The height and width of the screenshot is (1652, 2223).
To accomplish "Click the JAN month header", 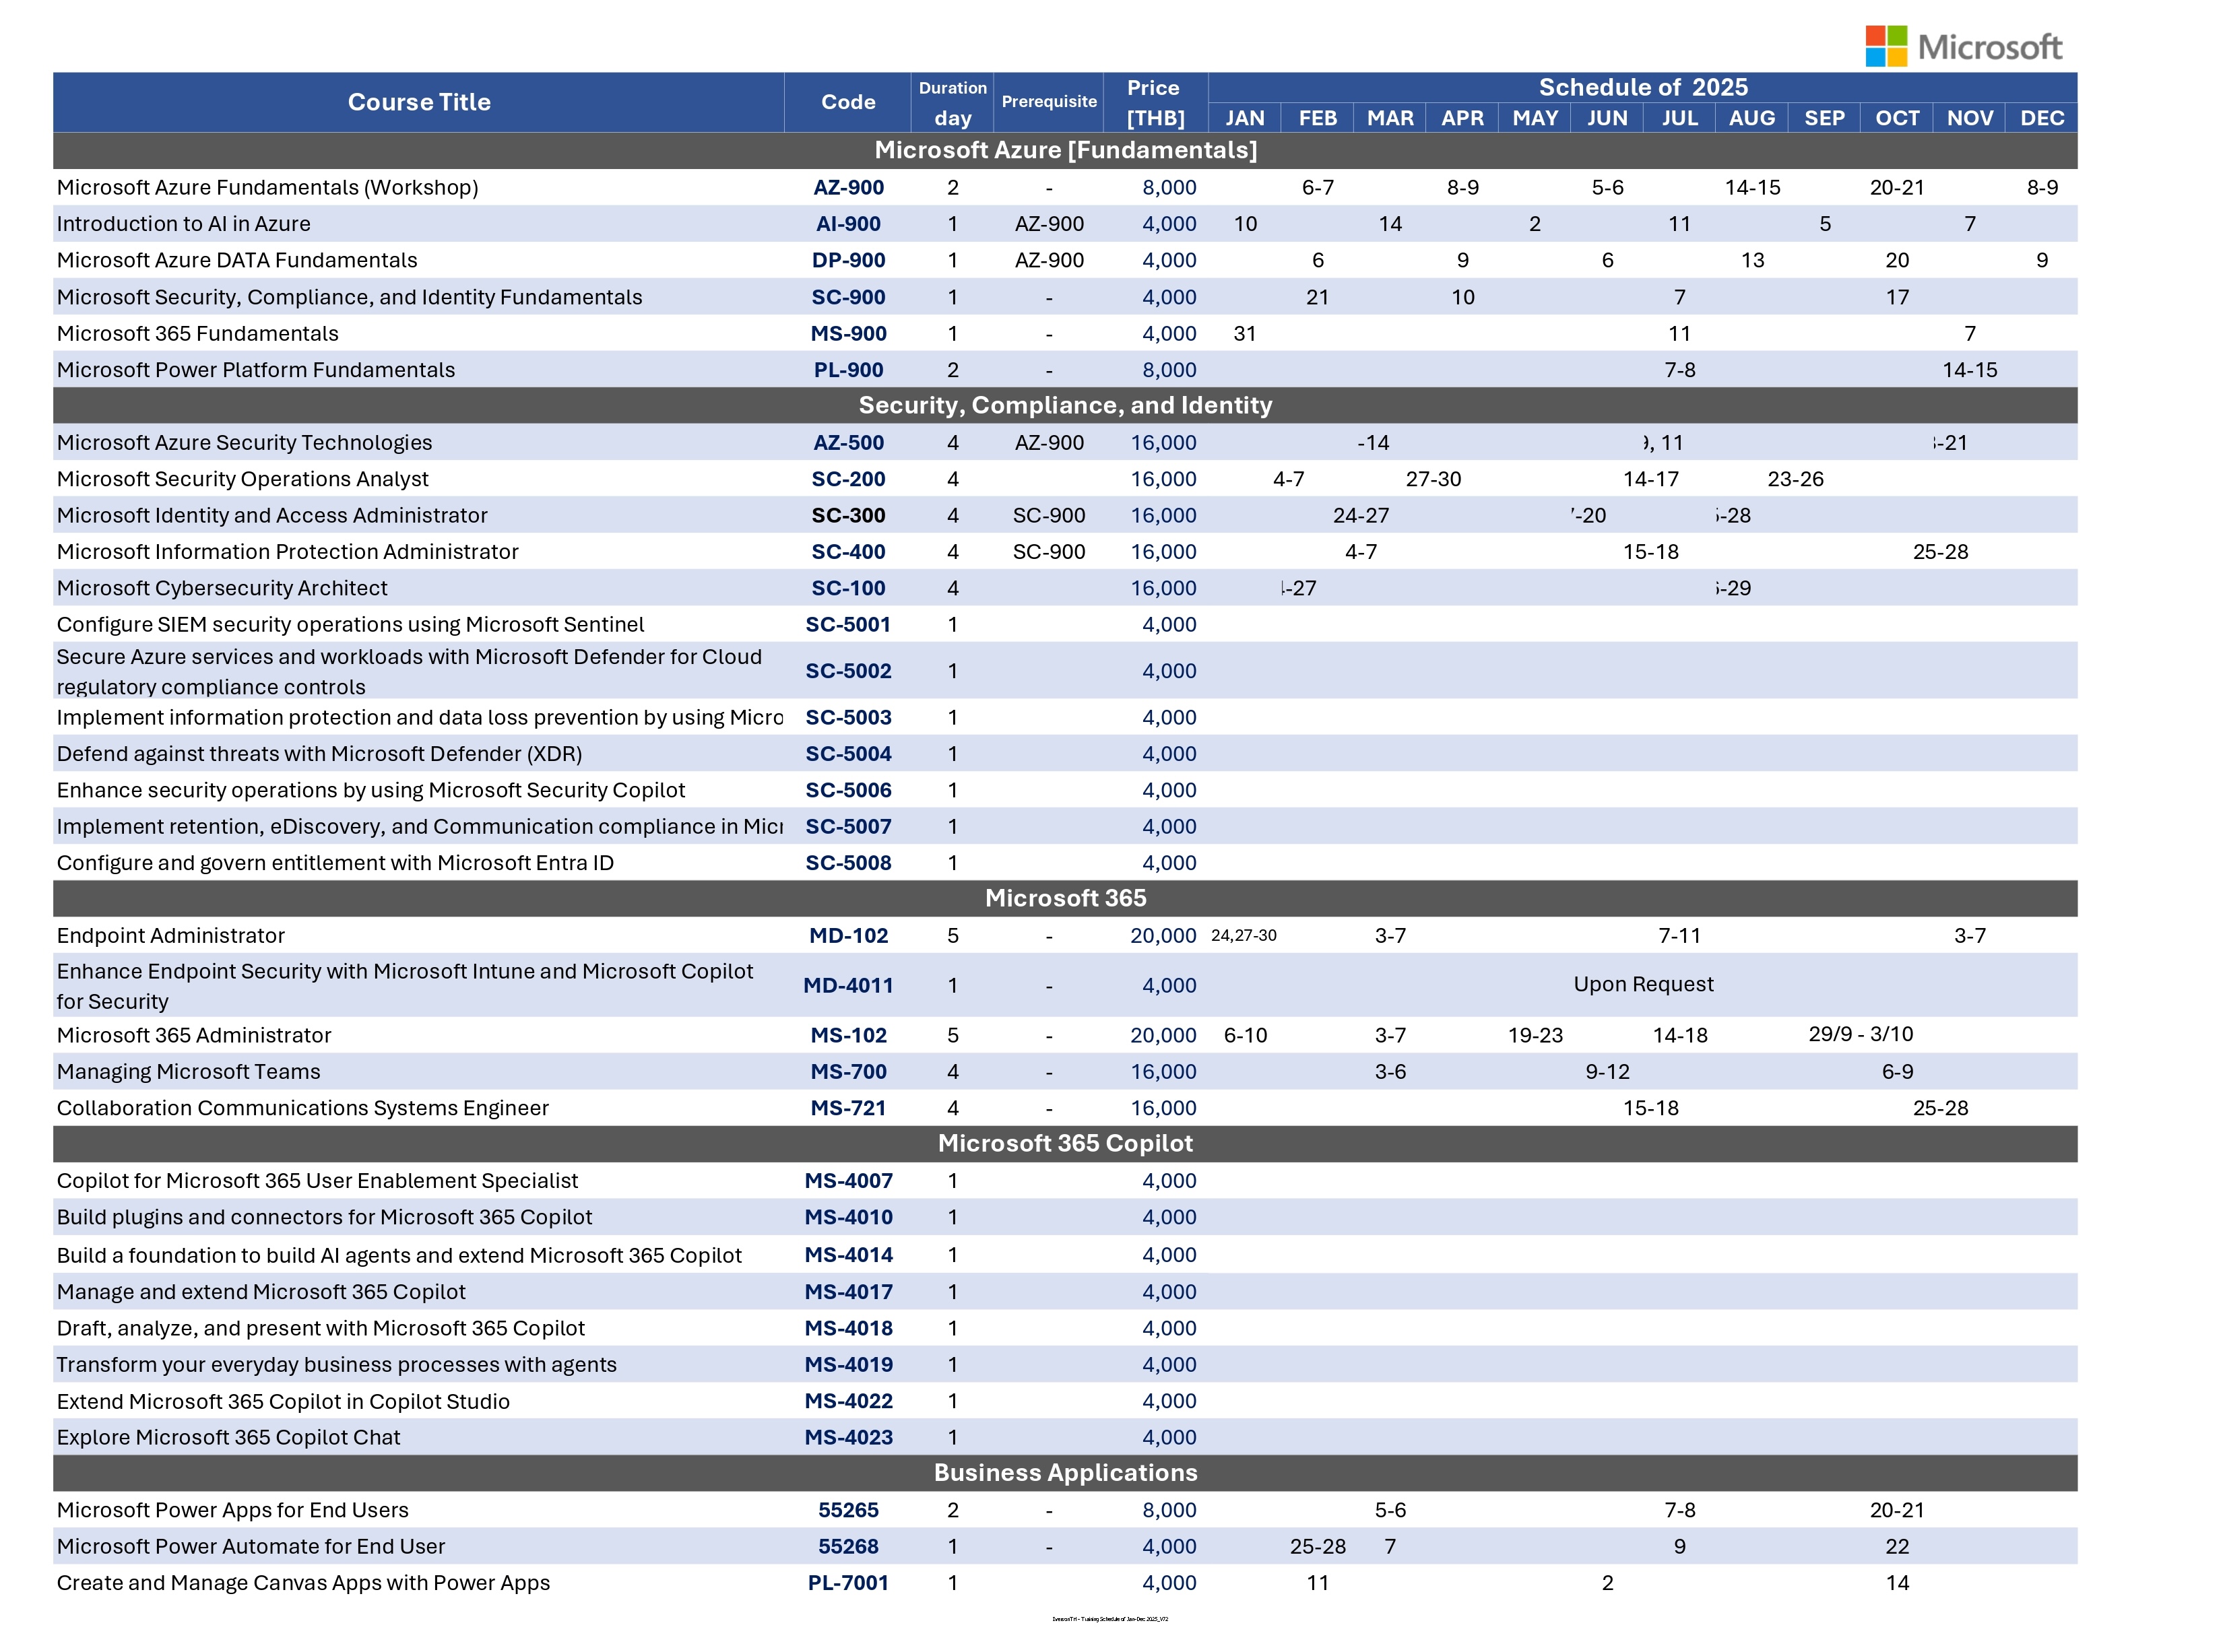I will [x=1245, y=118].
